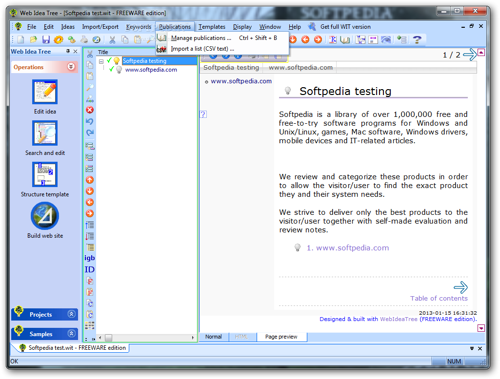This screenshot has height=379, width=500.
Task: Click the Structure template icon
Action: 45,174
